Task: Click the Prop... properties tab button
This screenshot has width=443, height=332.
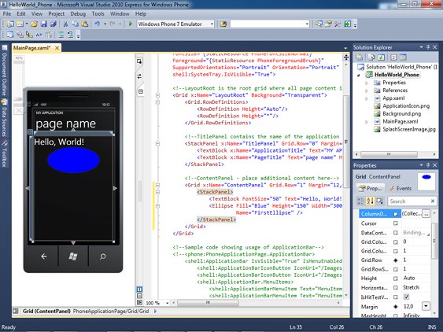Action: click(x=371, y=188)
